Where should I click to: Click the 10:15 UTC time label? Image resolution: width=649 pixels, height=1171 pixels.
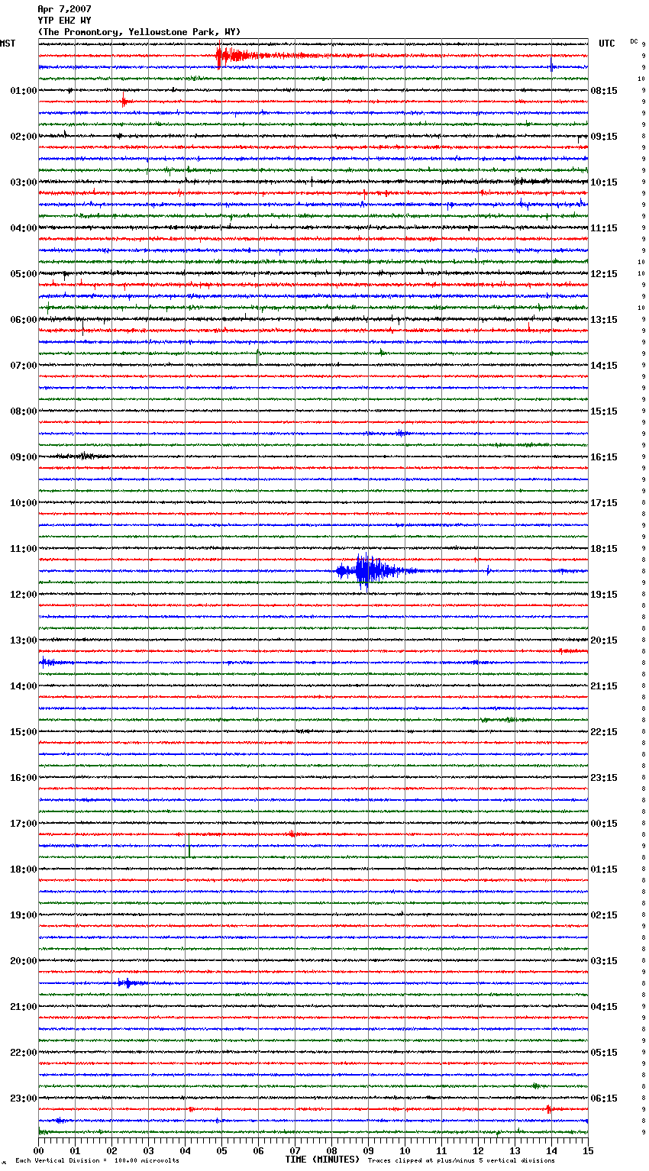(x=604, y=182)
